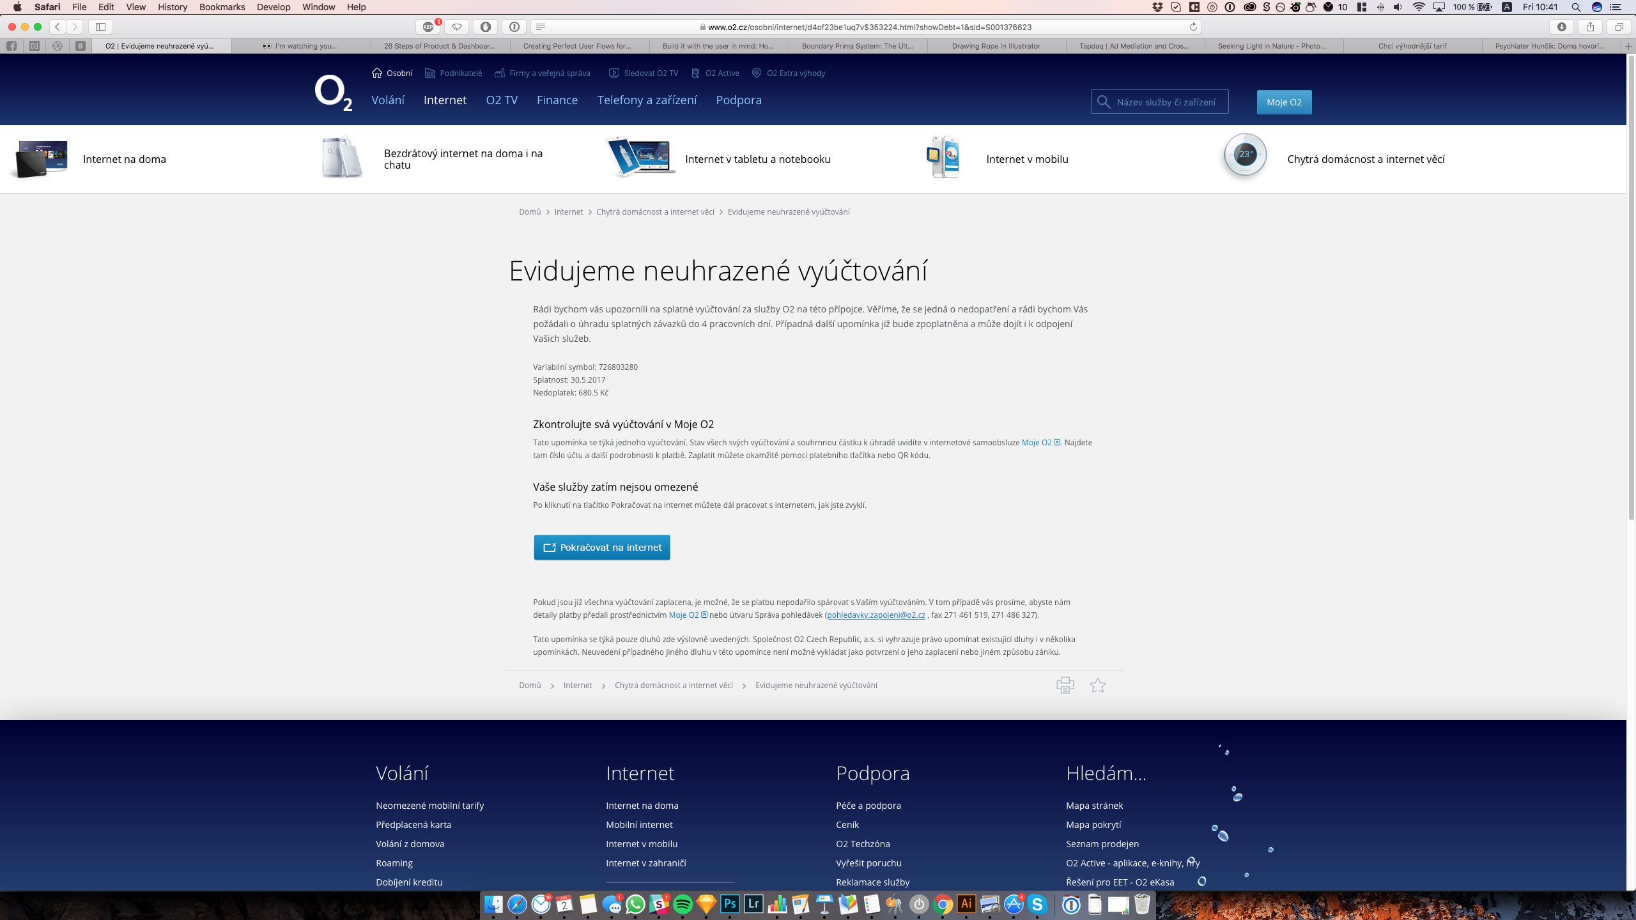Open new tab plus button
This screenshot has width=1636, height=920.
[1628, 46]
